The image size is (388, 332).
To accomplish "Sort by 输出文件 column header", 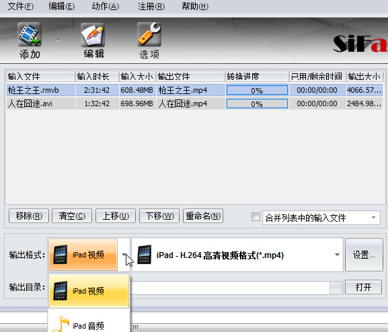I will [x=191, y=77].
